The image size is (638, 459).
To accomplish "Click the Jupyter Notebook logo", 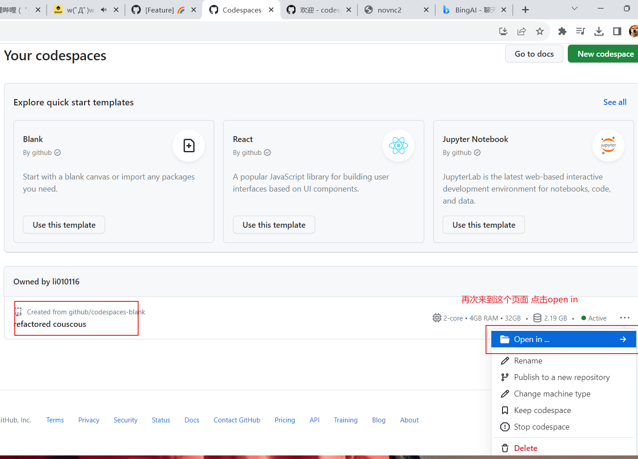I will click(608, 146).
